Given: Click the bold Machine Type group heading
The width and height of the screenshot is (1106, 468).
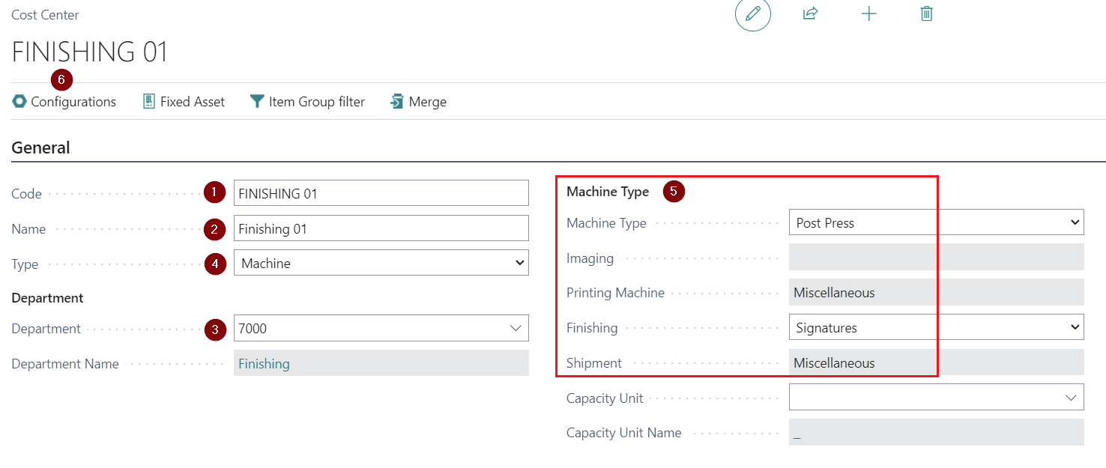Looking at the screenshot, I should [608, 191].
